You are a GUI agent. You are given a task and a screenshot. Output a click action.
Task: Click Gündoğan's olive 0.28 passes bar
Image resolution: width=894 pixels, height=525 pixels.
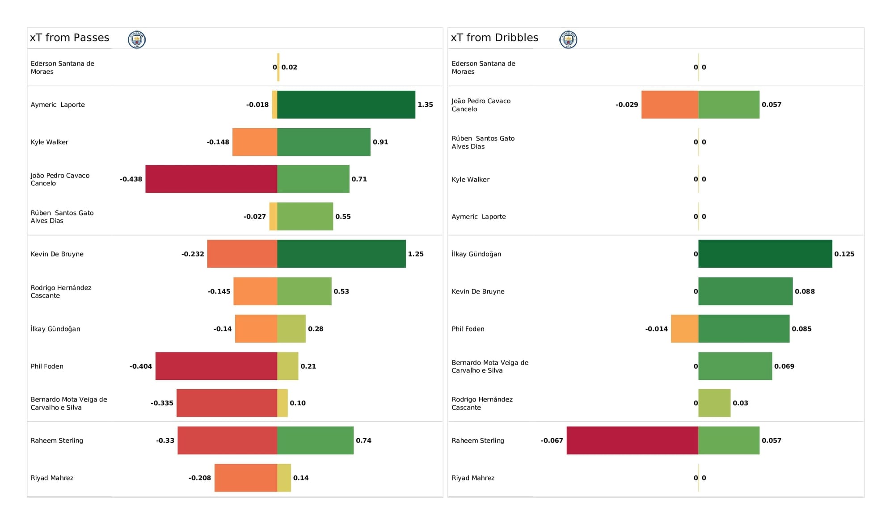coord(291,328)
